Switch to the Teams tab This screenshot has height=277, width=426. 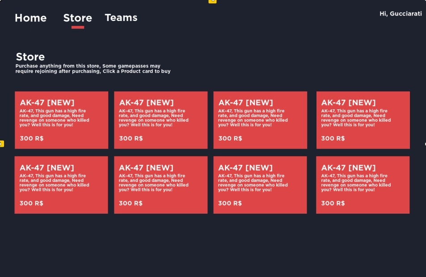(121, 17)
